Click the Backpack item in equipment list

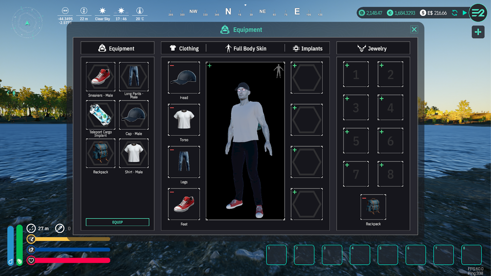[x=100, y=153]
